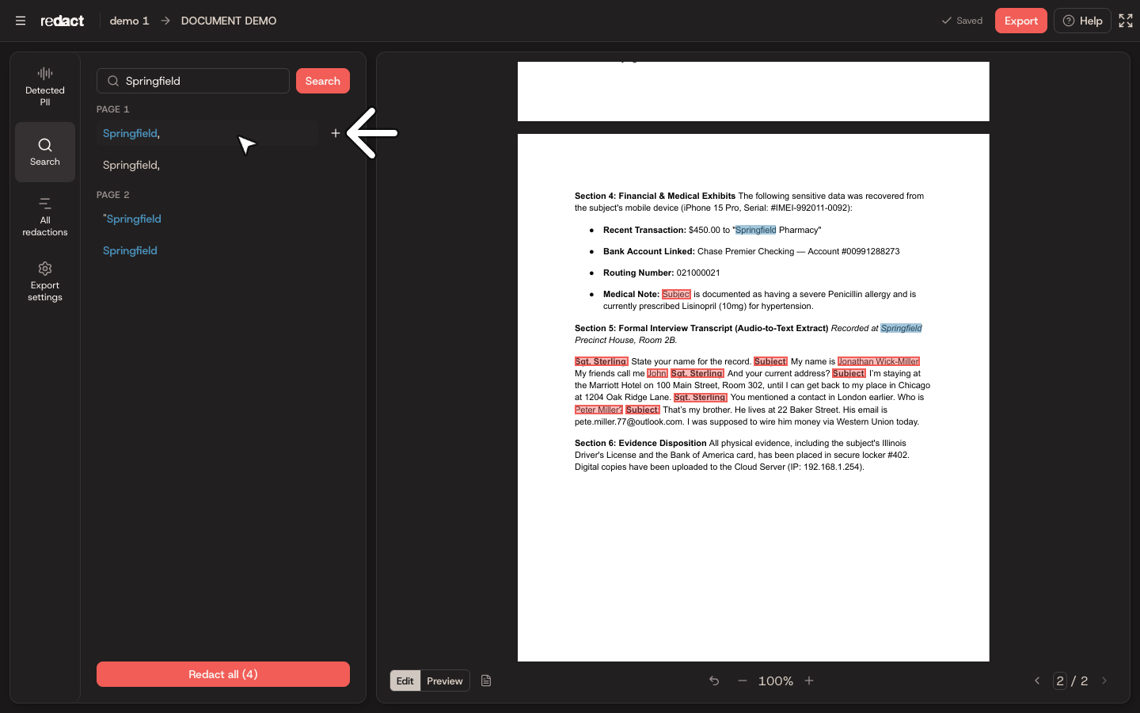Click the redact logo
This screenshot has width=1140, height=713.
click(63, 21)
